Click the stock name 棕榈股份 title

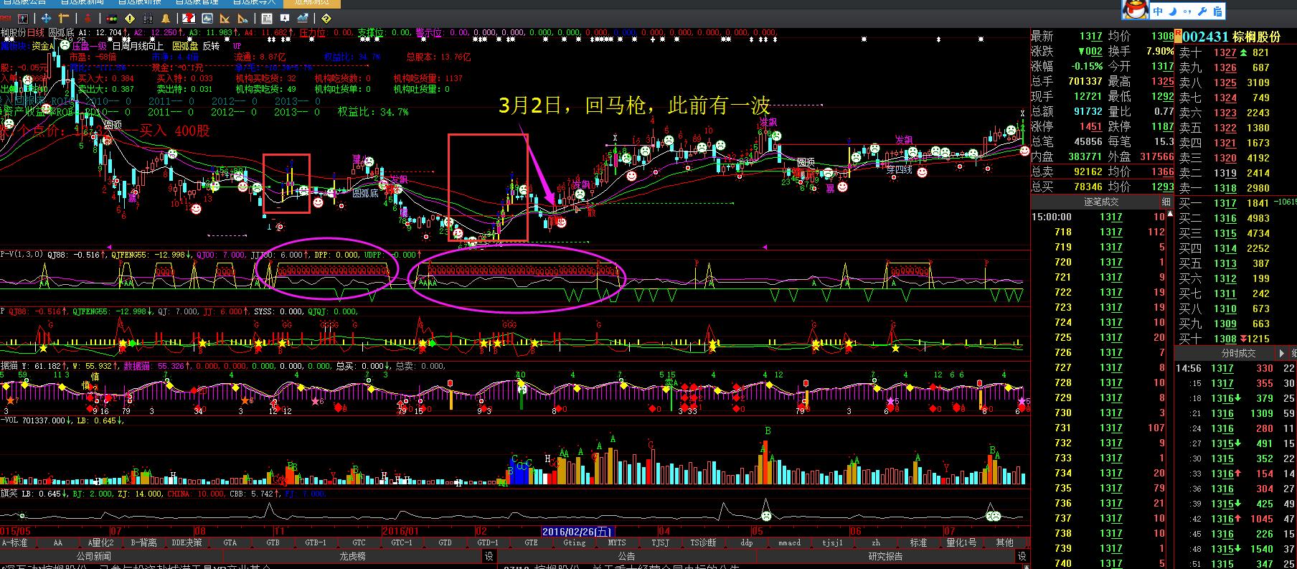point(1256,37)
